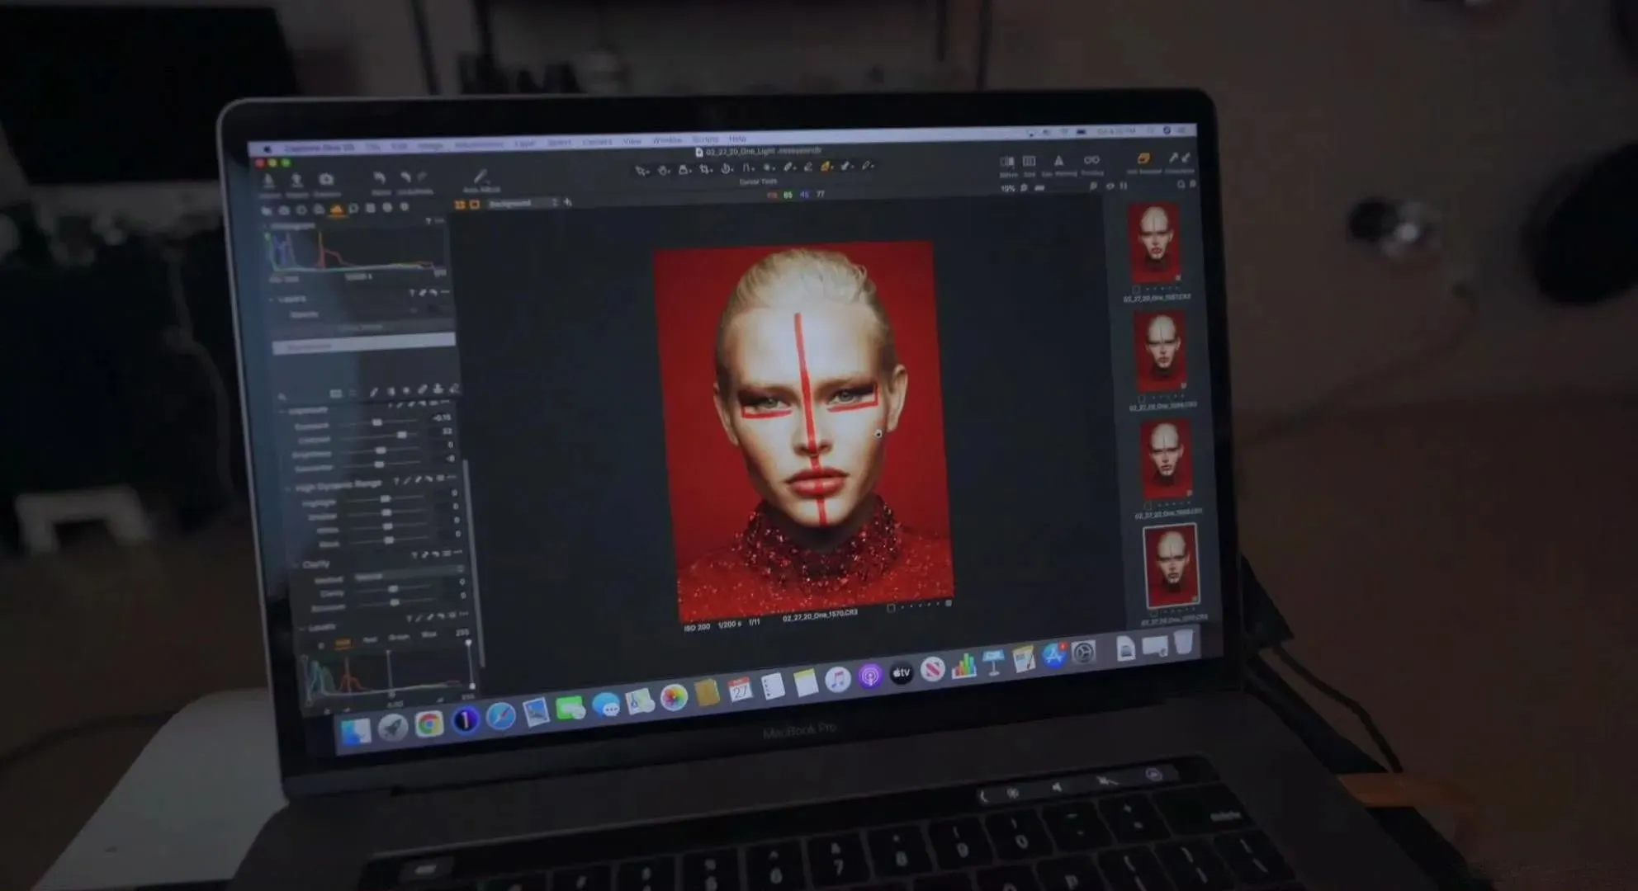Open the View menu
The height and width of the screenshot is (891, 1638).
tap(632, 141)
